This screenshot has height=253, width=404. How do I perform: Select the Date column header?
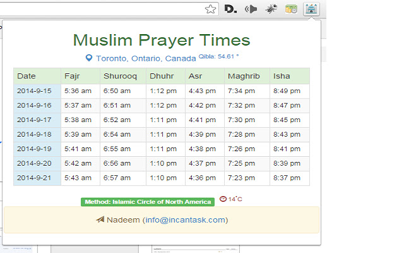[37, 76]
